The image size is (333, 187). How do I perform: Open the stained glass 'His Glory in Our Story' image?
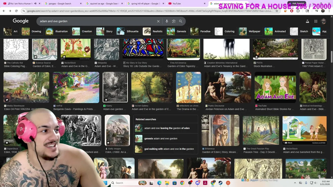tap(143, 49)
